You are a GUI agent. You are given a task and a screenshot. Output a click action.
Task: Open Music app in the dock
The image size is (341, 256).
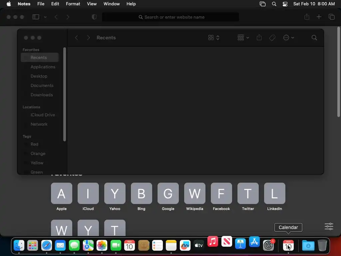tap(213, 241)
